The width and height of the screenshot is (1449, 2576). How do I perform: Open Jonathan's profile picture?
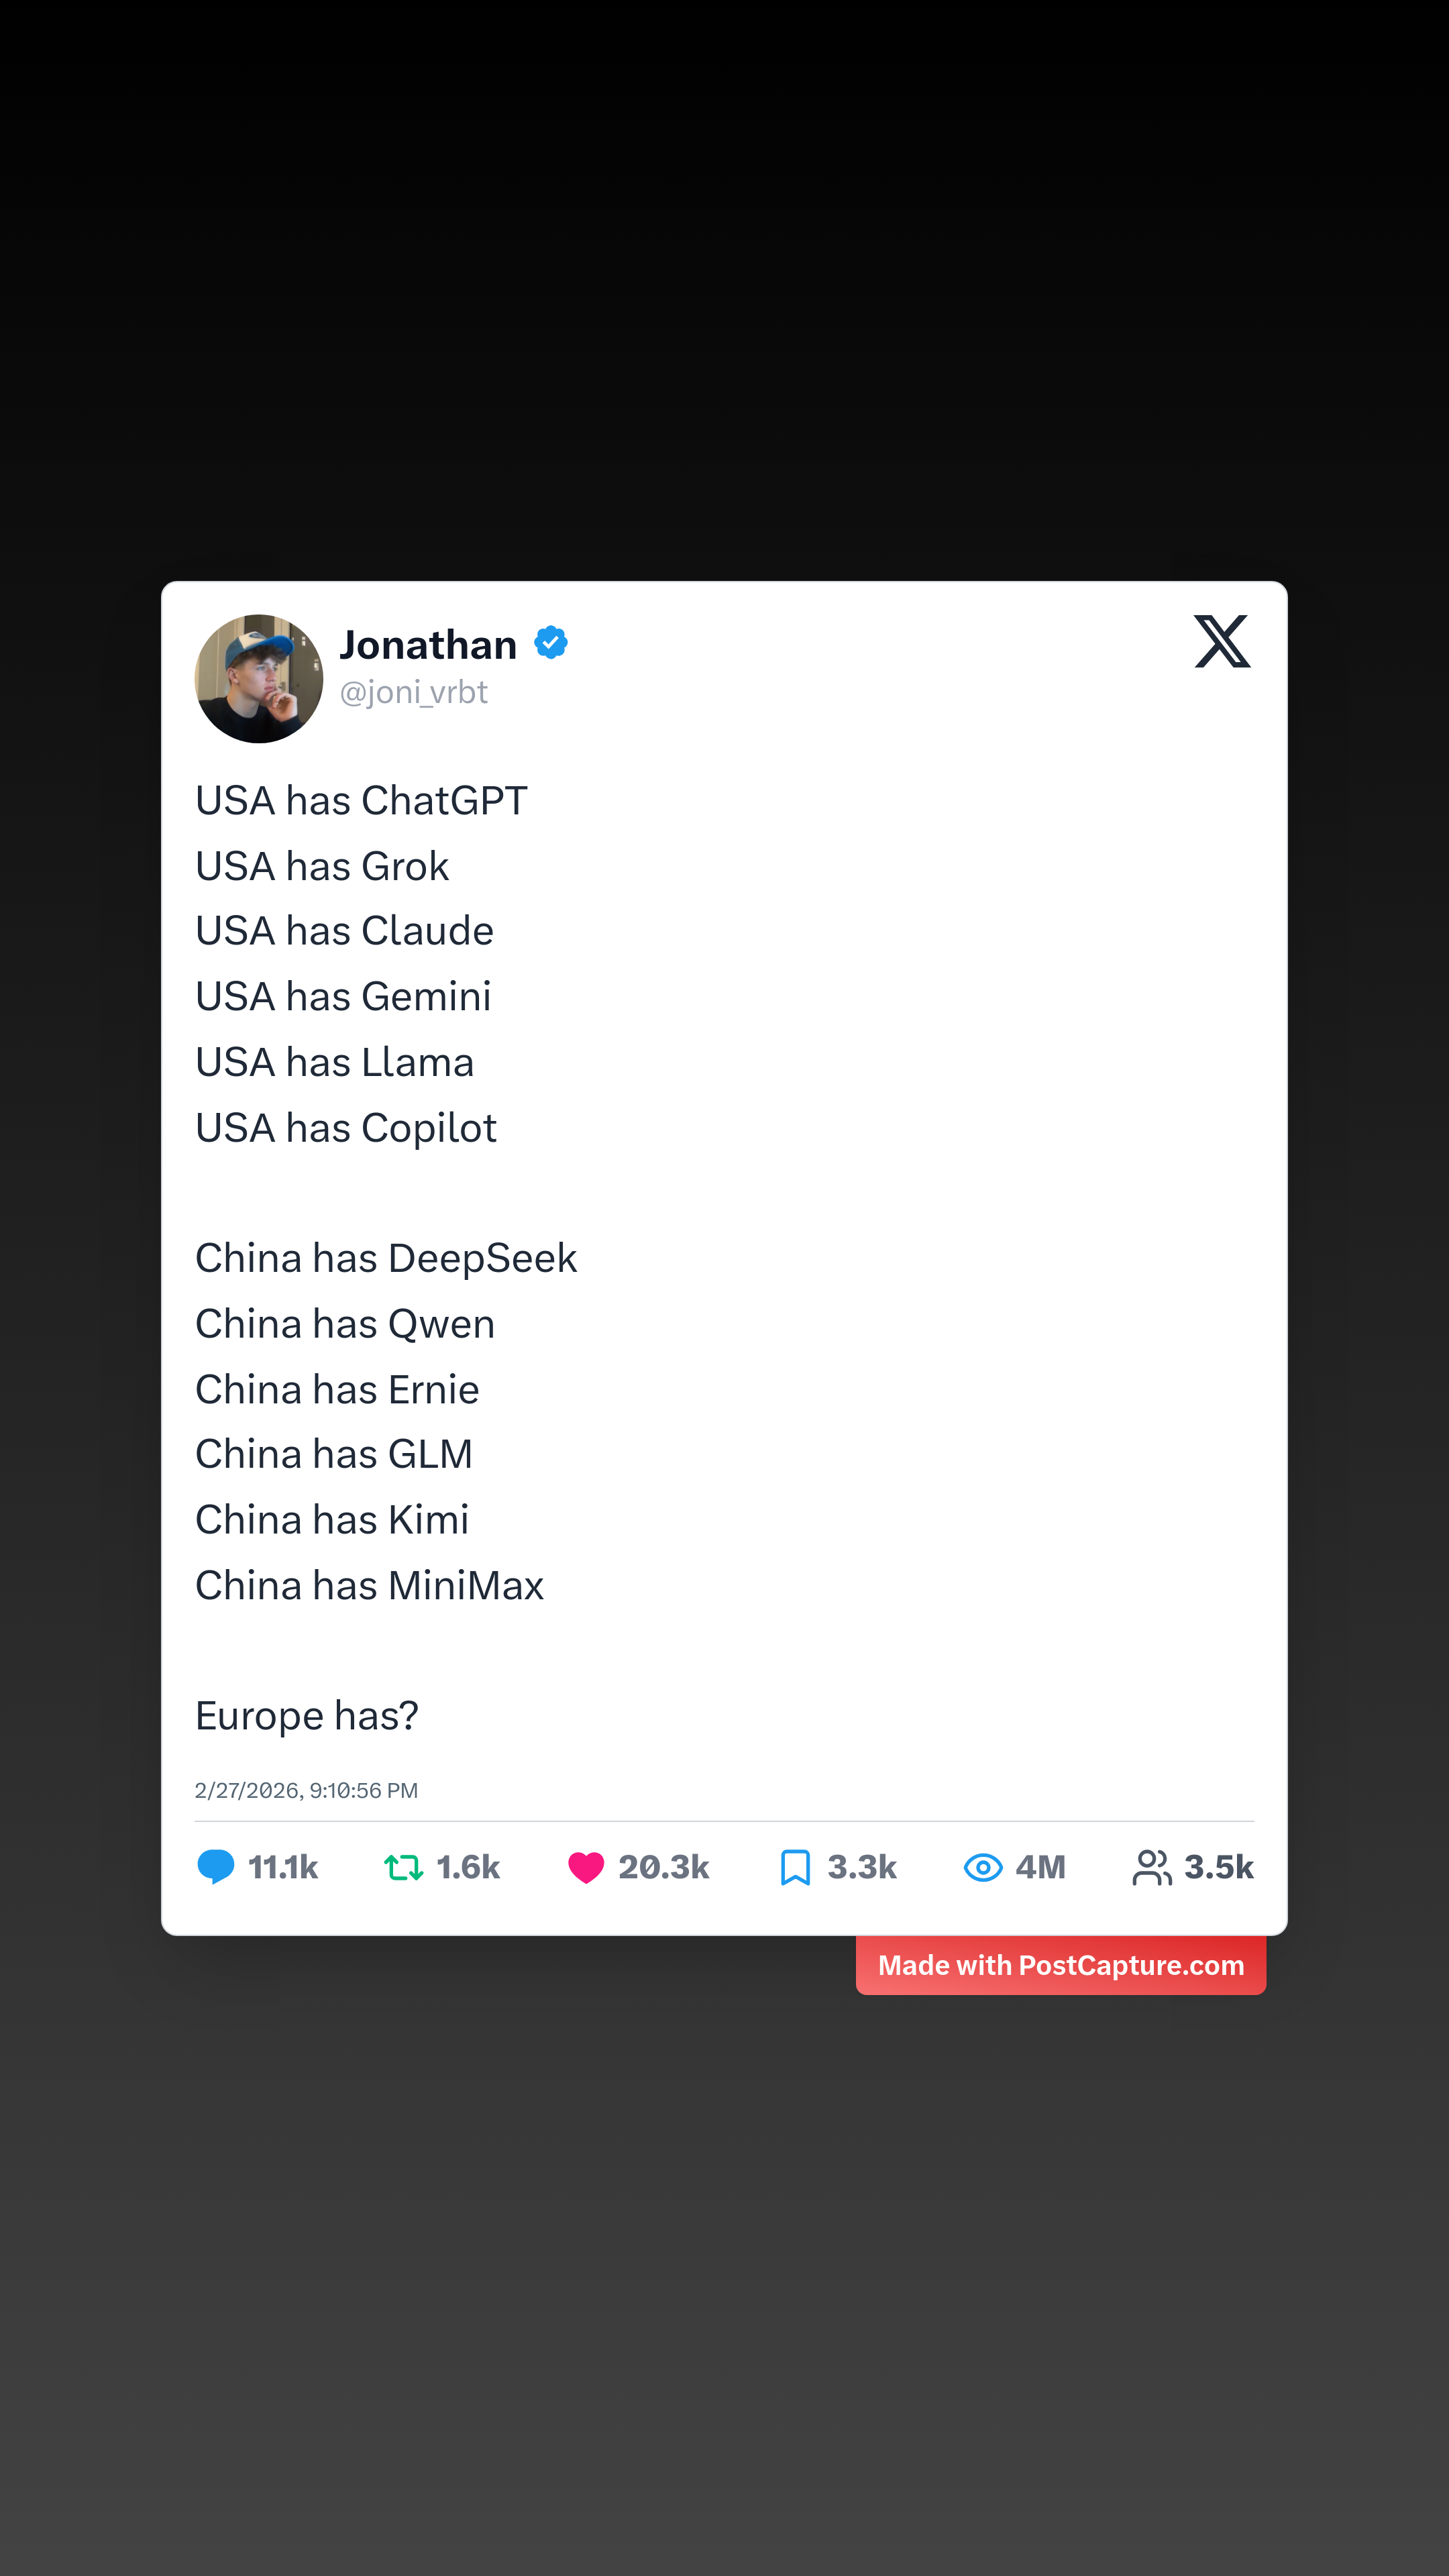tap(259, 679)
